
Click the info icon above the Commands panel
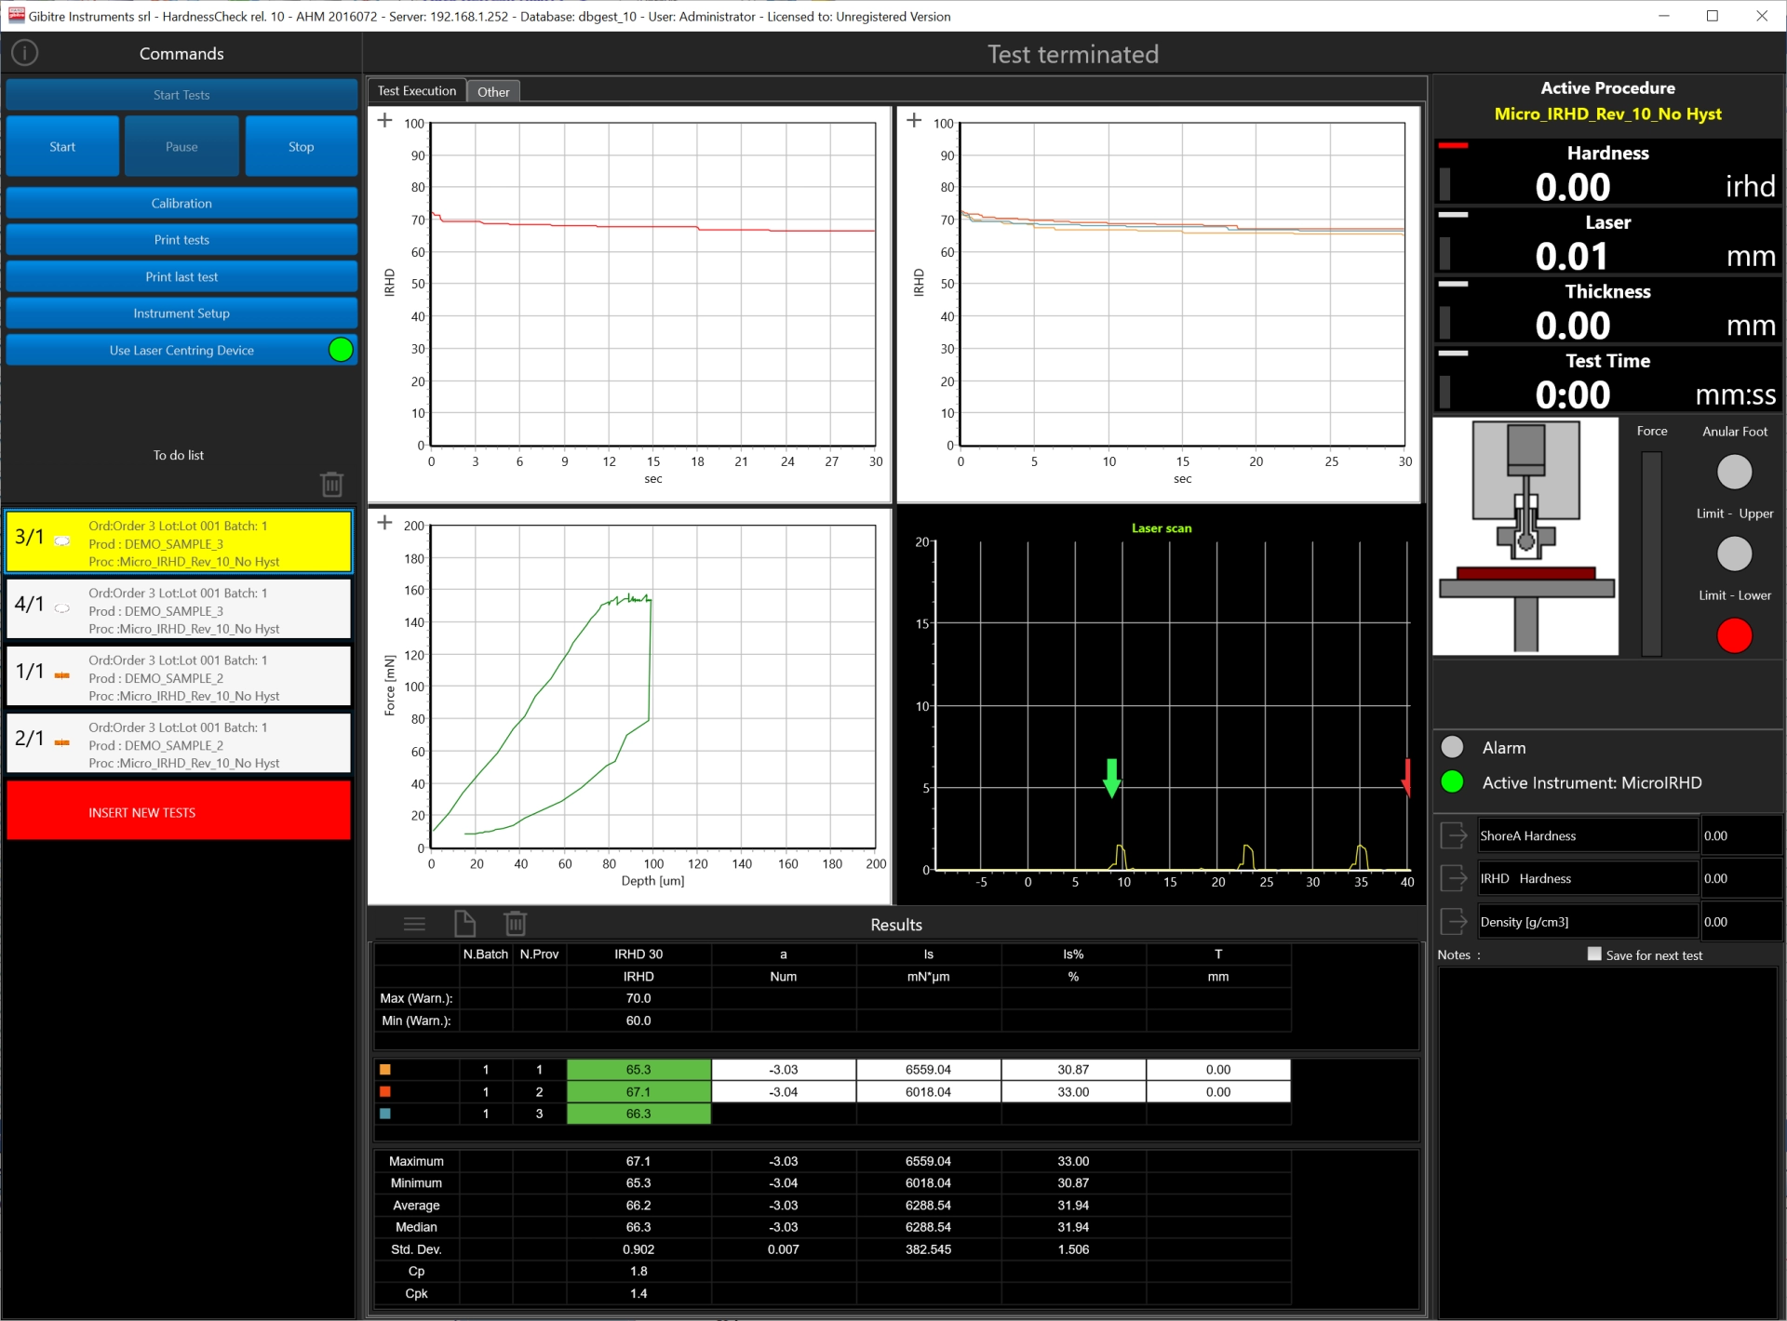pos(24,52)
